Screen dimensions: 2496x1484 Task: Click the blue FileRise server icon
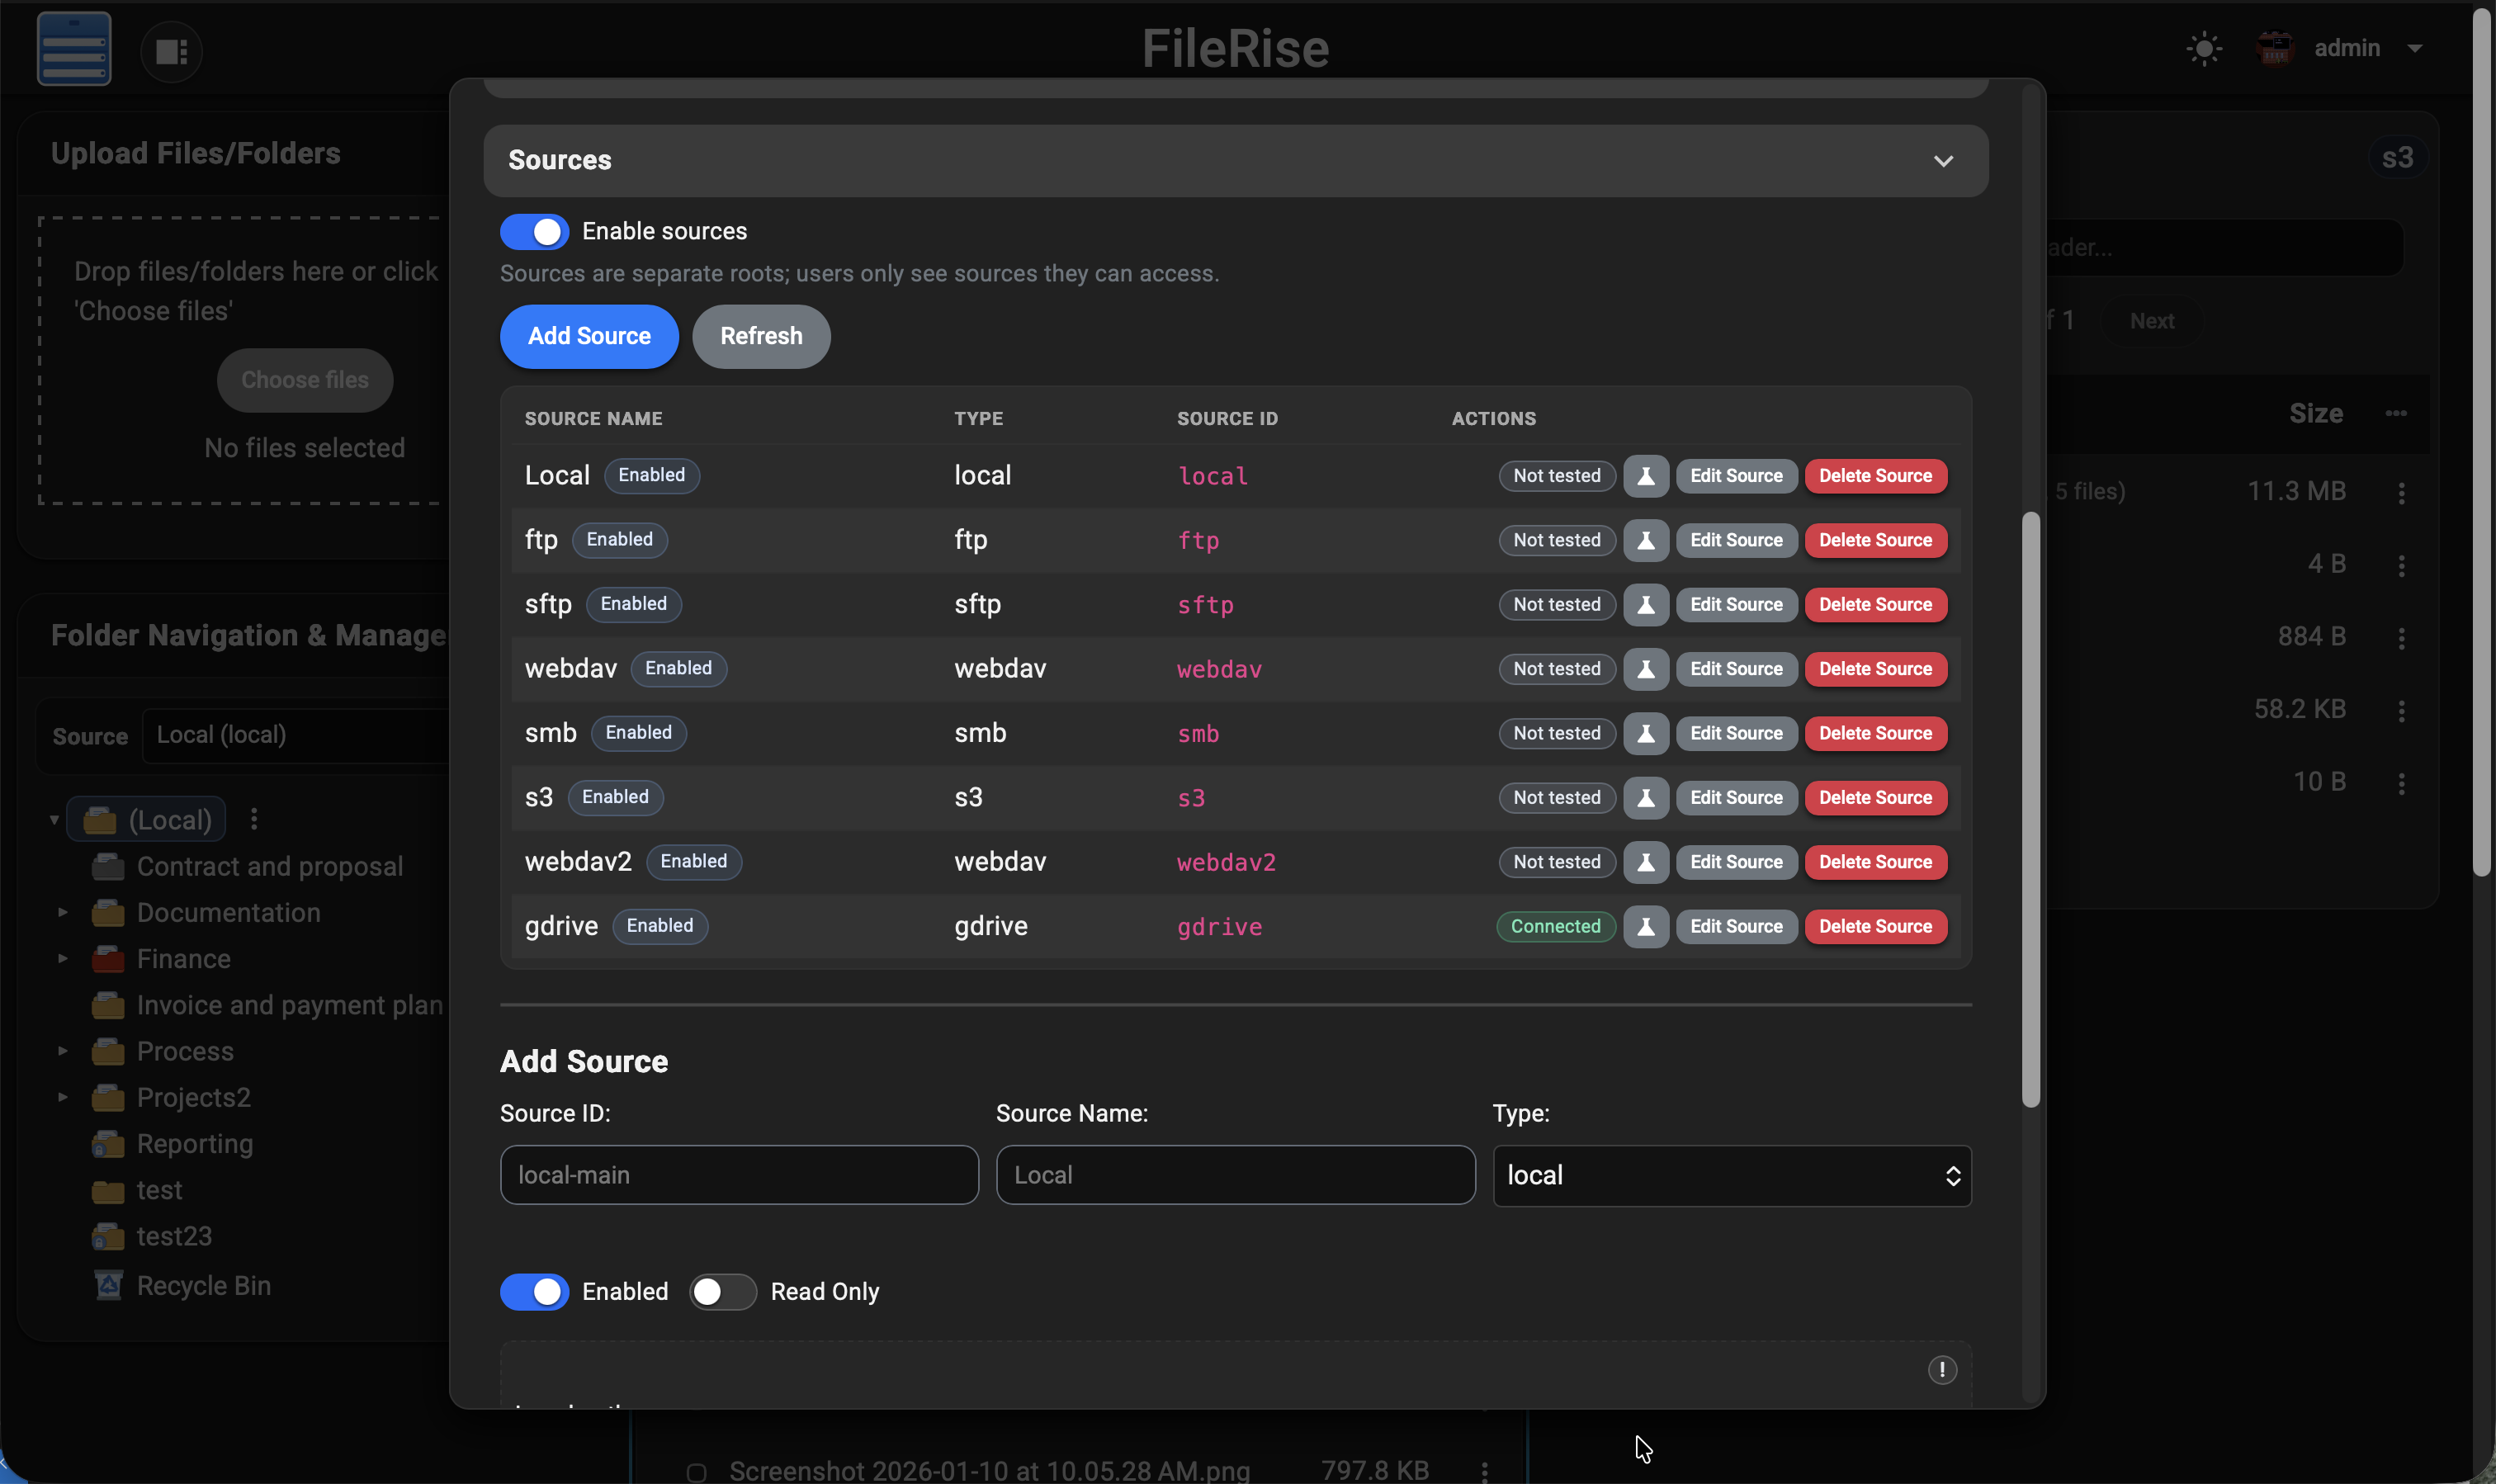[73, 47]
